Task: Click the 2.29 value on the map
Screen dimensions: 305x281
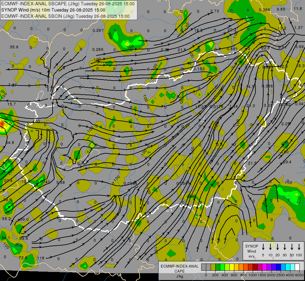Action: tap(286, 124)
